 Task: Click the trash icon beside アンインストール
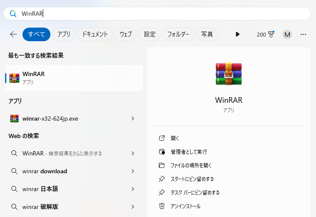pyautogui.click(x=162, y=206)
